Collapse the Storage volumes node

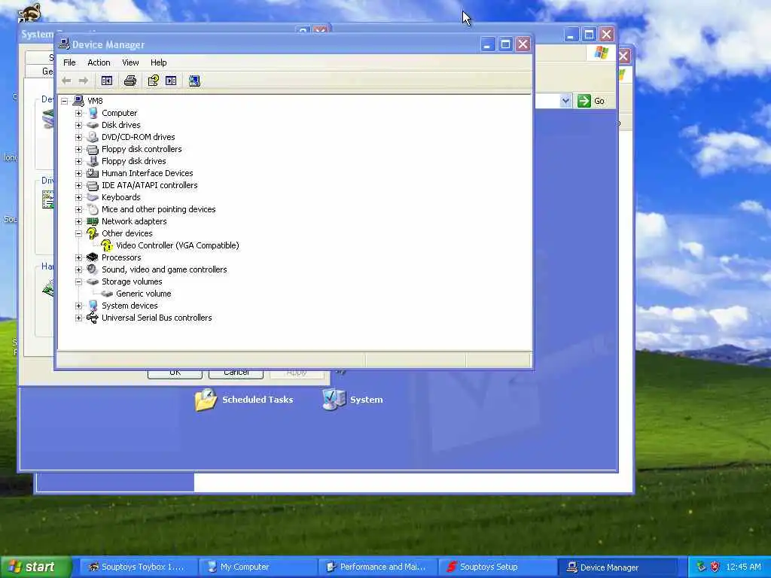click(x=78, y=281)
